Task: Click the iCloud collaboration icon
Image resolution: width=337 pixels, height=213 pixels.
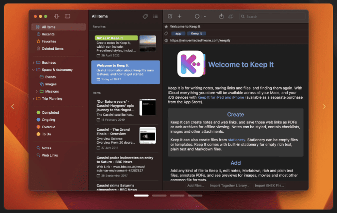Action: point(231,16)
